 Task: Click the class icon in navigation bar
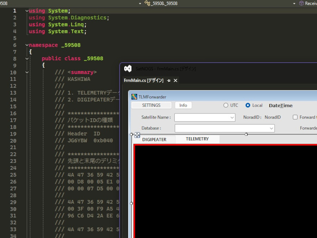click(147, 3)
